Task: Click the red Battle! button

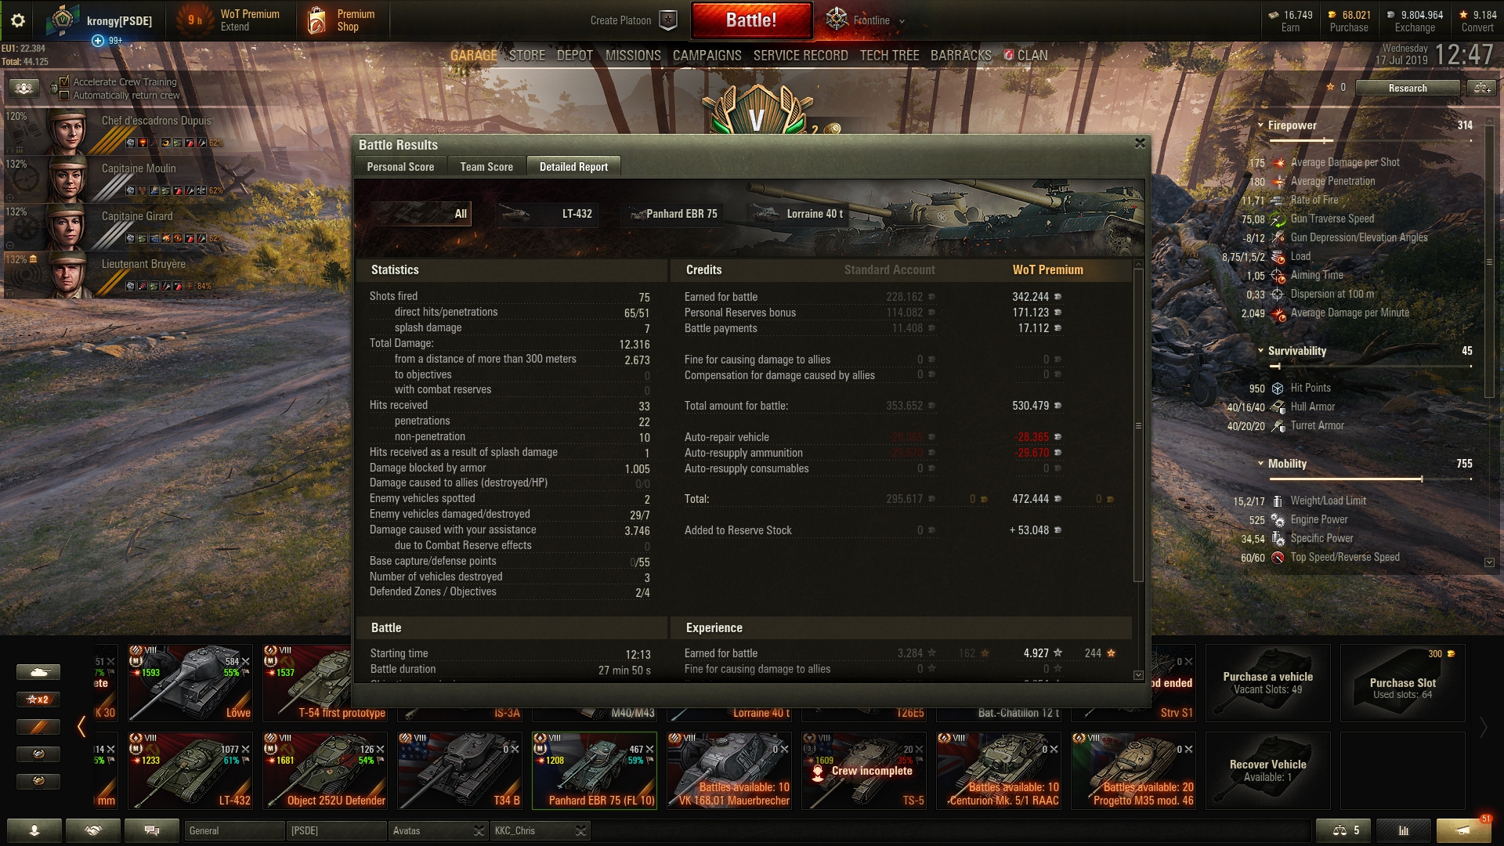Action: click(x=751, y=20)
